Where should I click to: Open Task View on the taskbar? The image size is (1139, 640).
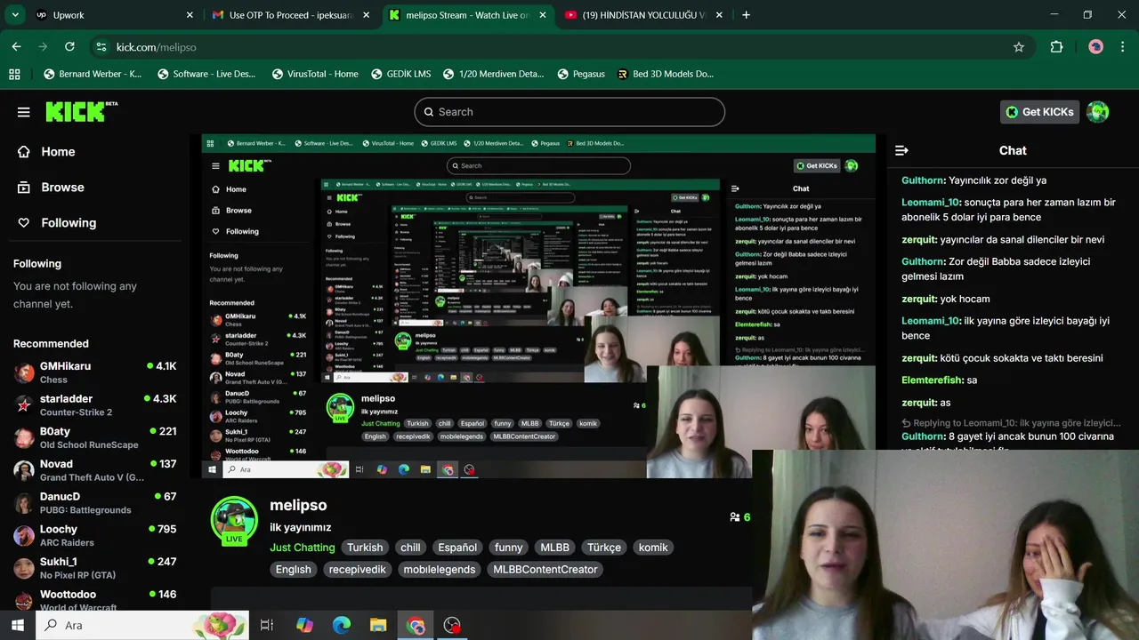266,625
